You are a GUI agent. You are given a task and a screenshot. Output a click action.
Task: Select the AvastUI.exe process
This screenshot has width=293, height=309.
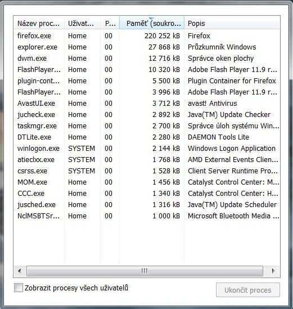tap(147, 103)
